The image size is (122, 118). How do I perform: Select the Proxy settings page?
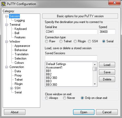(x=18, y=75)
